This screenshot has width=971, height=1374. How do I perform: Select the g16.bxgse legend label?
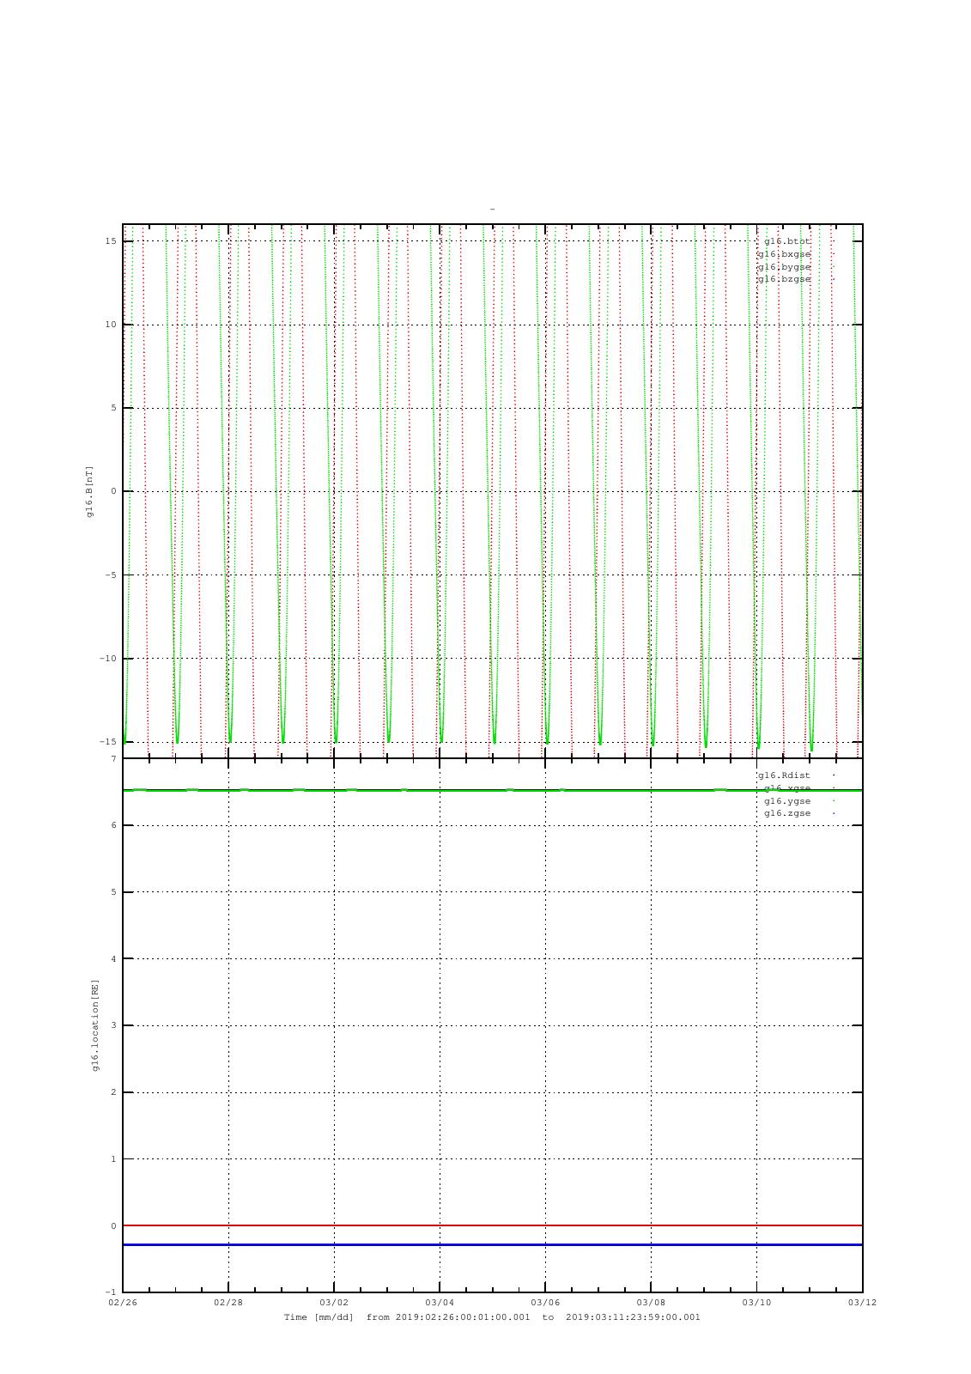click(784, 254)
